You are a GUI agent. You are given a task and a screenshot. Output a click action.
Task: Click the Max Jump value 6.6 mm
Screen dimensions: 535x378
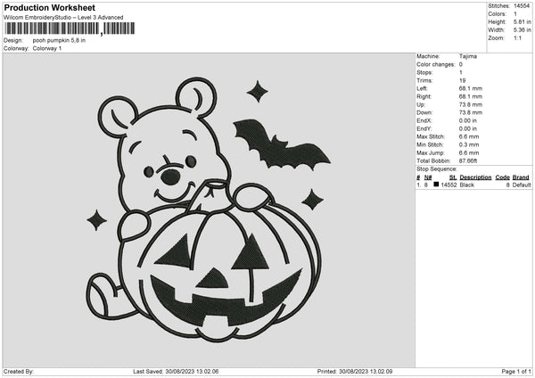(469, 152)
